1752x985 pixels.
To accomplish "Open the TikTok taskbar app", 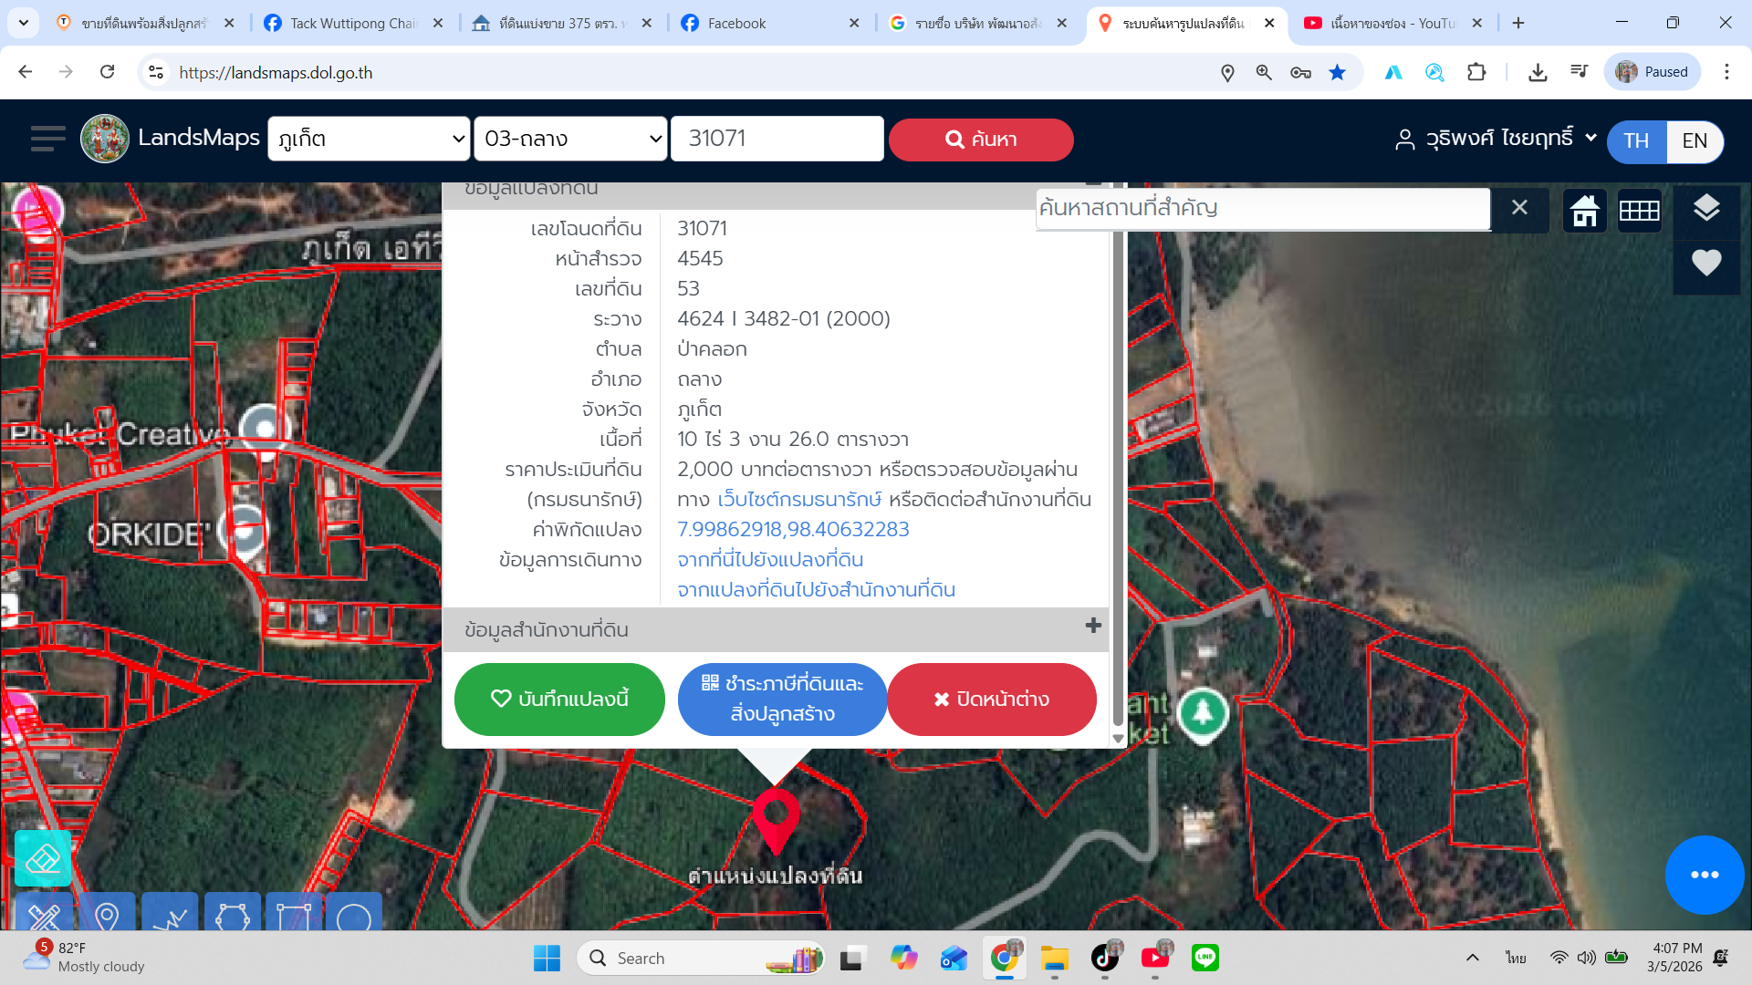I will pos(1105,958).
